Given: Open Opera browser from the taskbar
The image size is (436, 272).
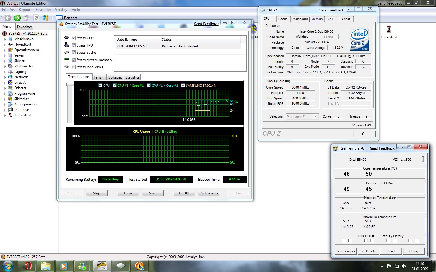Looking at the screenshot, I should click(x=28, y=266).
